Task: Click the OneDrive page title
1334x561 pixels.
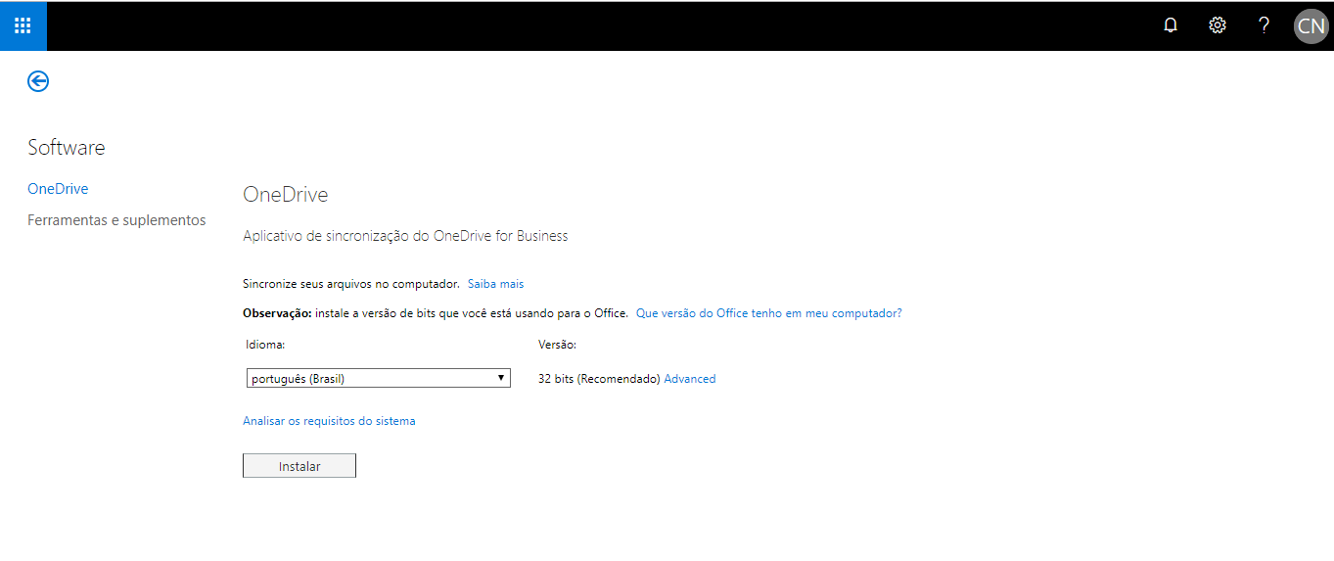Action: point(286,195)
